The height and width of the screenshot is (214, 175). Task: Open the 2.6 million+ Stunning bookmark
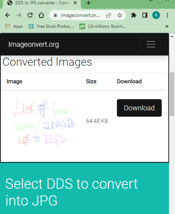103,26
